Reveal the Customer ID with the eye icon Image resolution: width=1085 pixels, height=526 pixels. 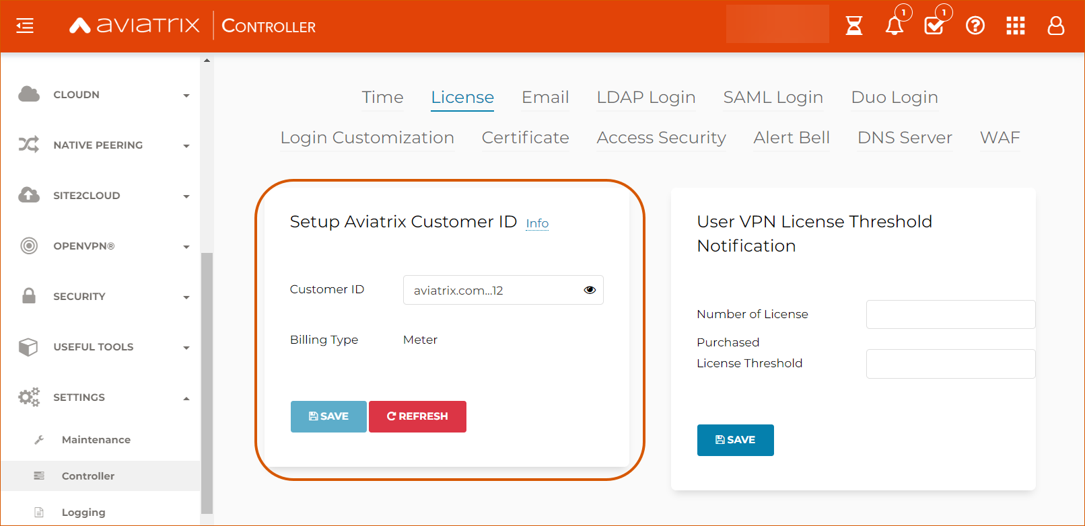point(590,290)
